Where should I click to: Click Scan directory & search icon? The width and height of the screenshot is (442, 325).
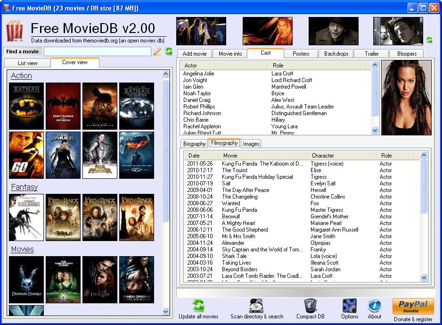tap(256, 306)
